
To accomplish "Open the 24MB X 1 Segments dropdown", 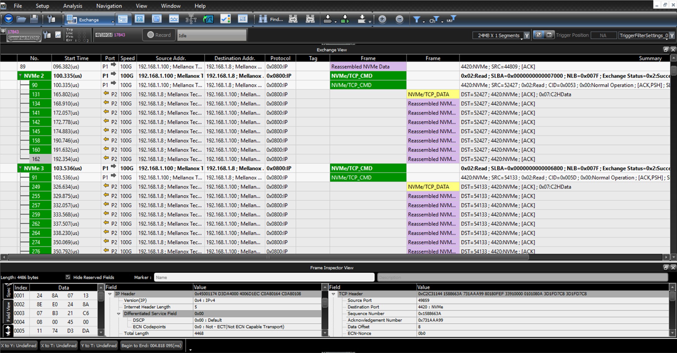I will (x=499, y=35).
